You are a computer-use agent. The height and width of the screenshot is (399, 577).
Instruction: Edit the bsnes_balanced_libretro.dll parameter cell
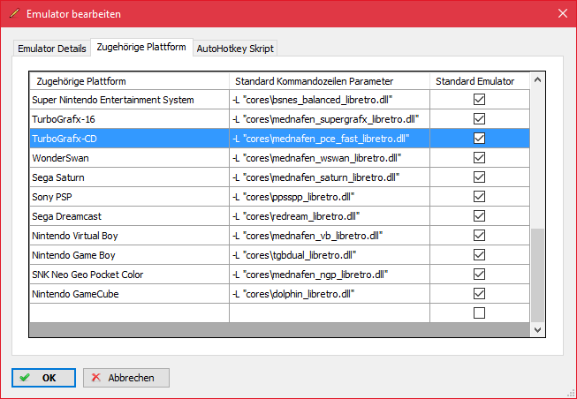coord(330,100)
